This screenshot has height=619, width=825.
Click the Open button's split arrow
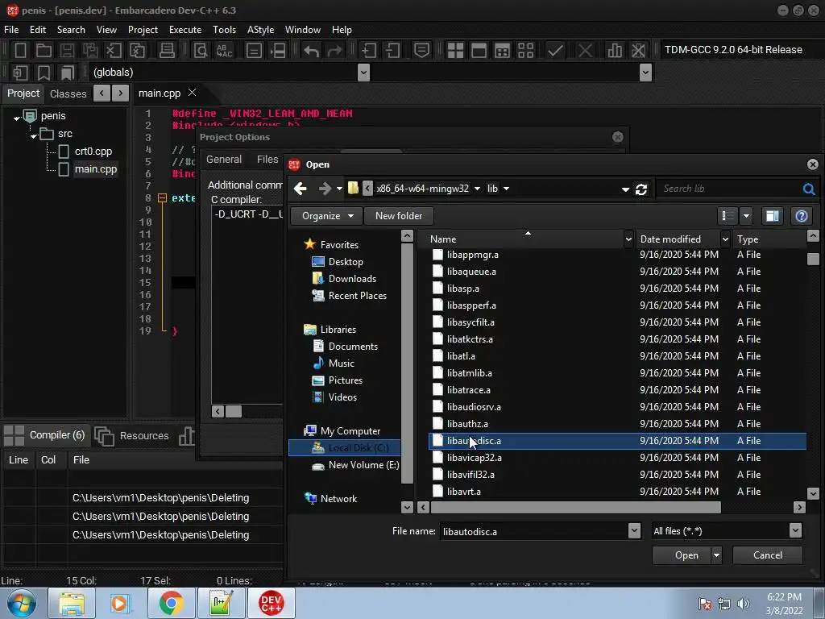click(x=716, y=555)
